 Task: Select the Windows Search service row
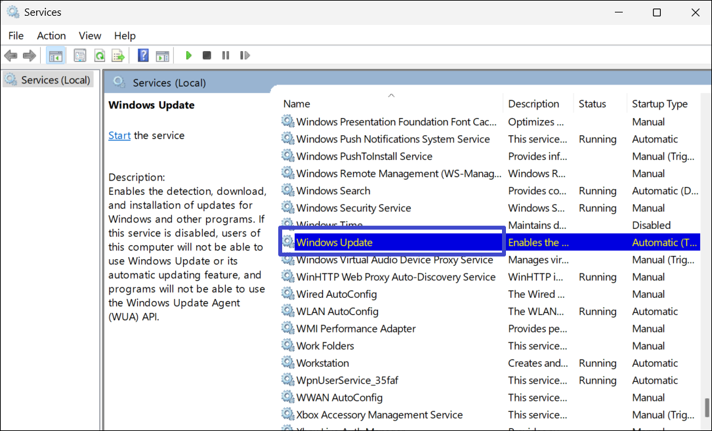click(333, 191)
